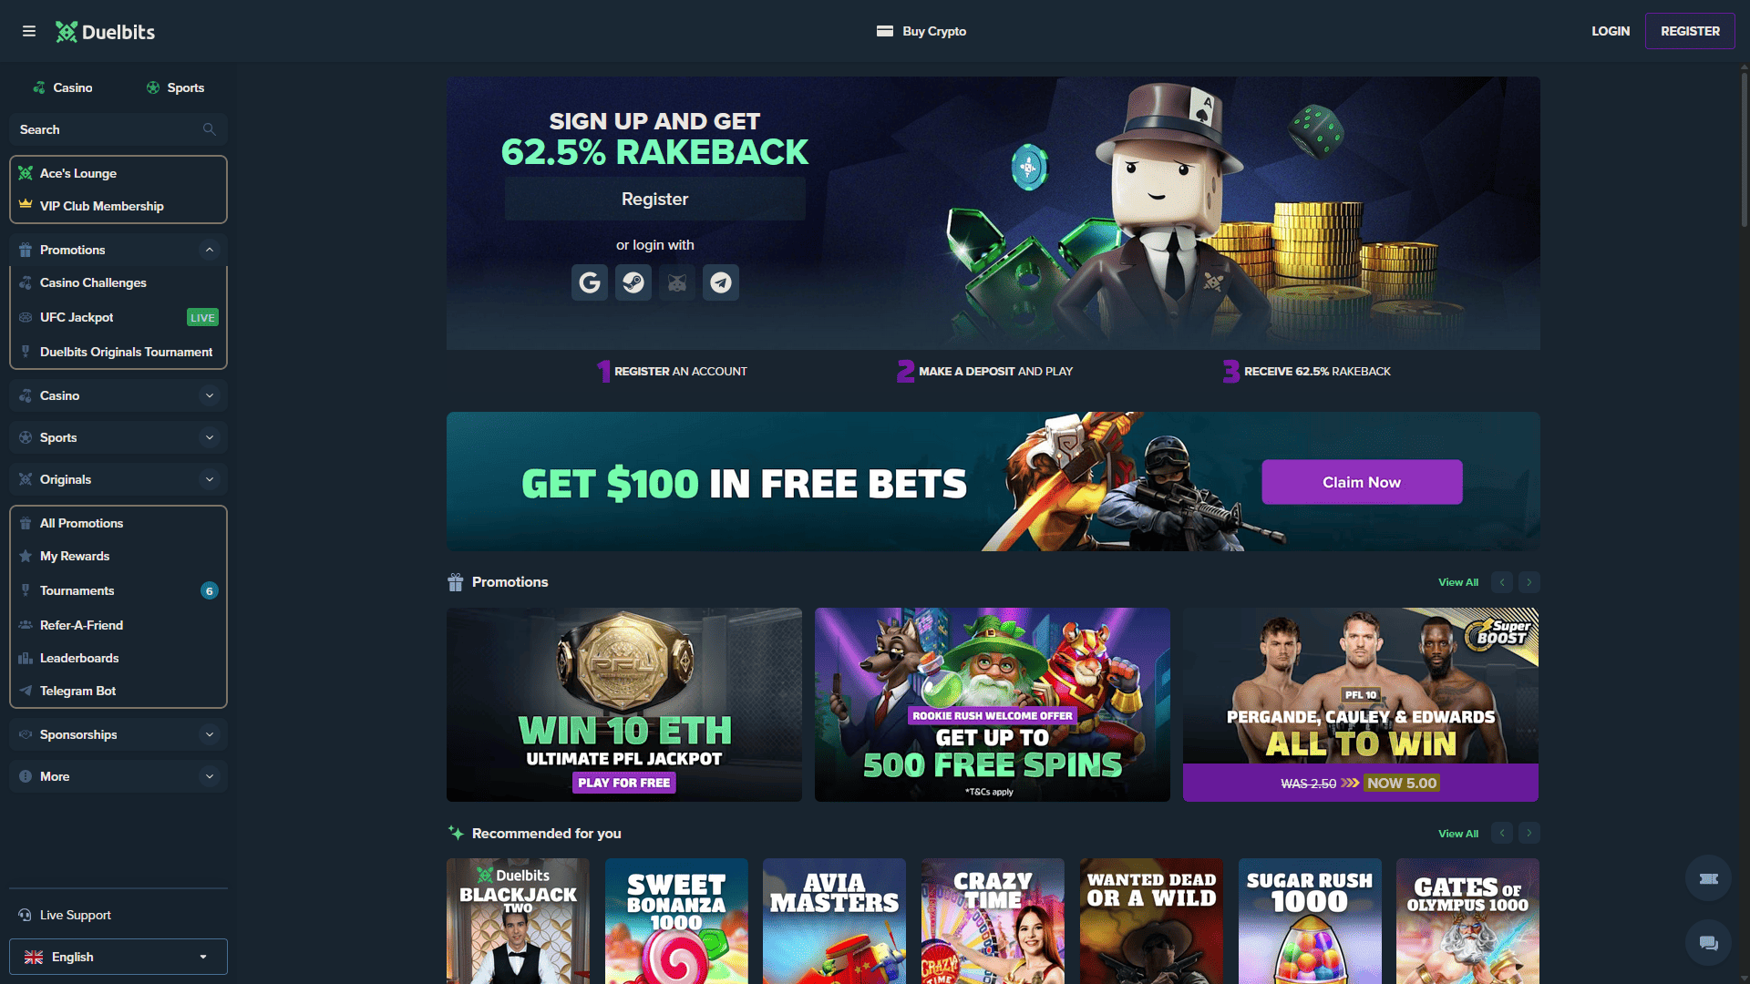Viewport: 1750px width, 984px height.
Task: Click the search magnifier icon
Action: 210,129
